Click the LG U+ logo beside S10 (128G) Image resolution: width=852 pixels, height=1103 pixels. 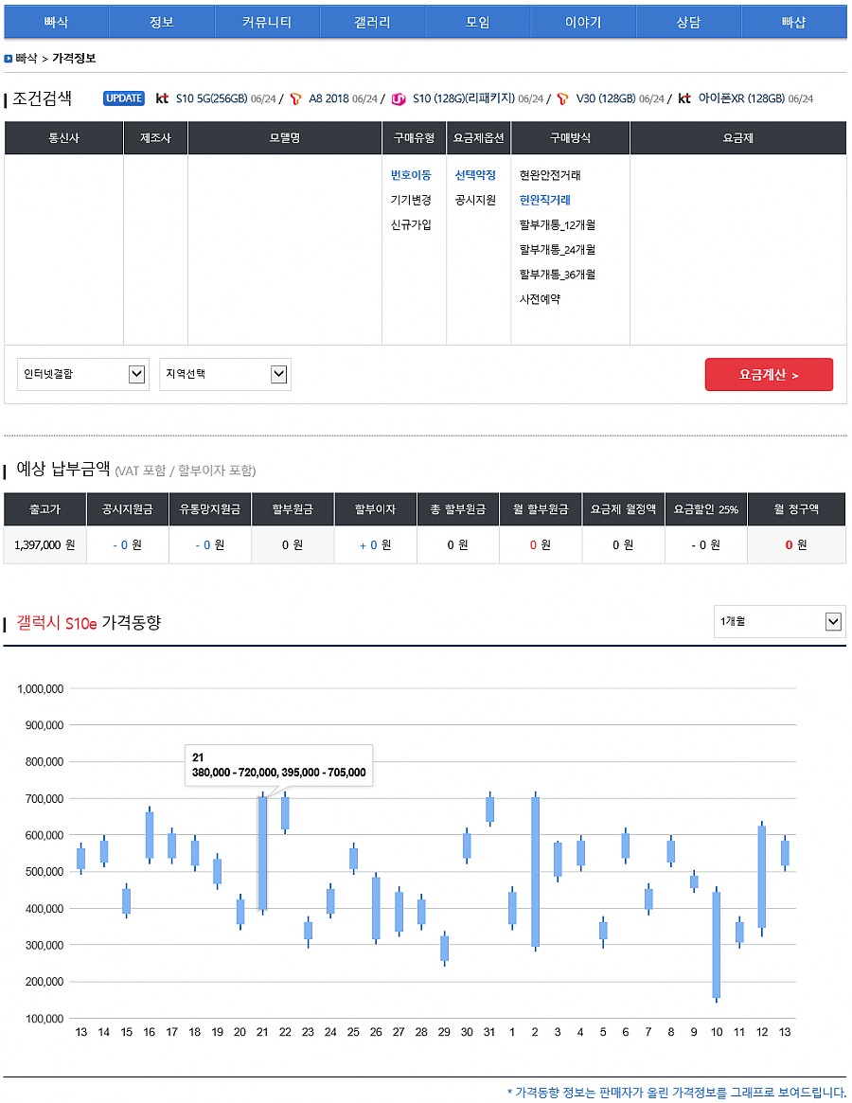click(399, 98)
